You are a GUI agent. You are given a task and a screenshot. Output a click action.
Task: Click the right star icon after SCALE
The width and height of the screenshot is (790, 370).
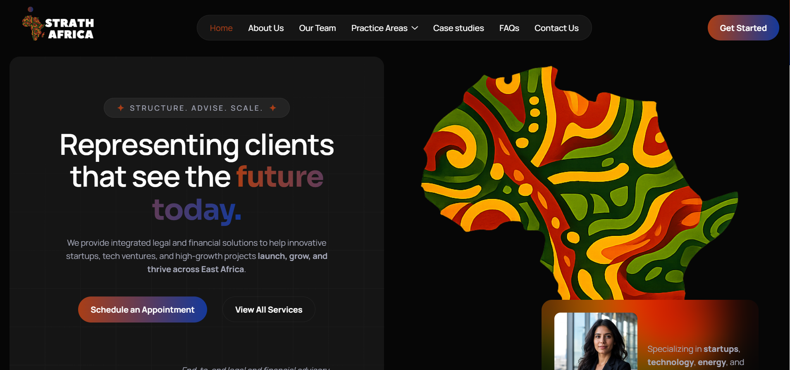(273, 108)
